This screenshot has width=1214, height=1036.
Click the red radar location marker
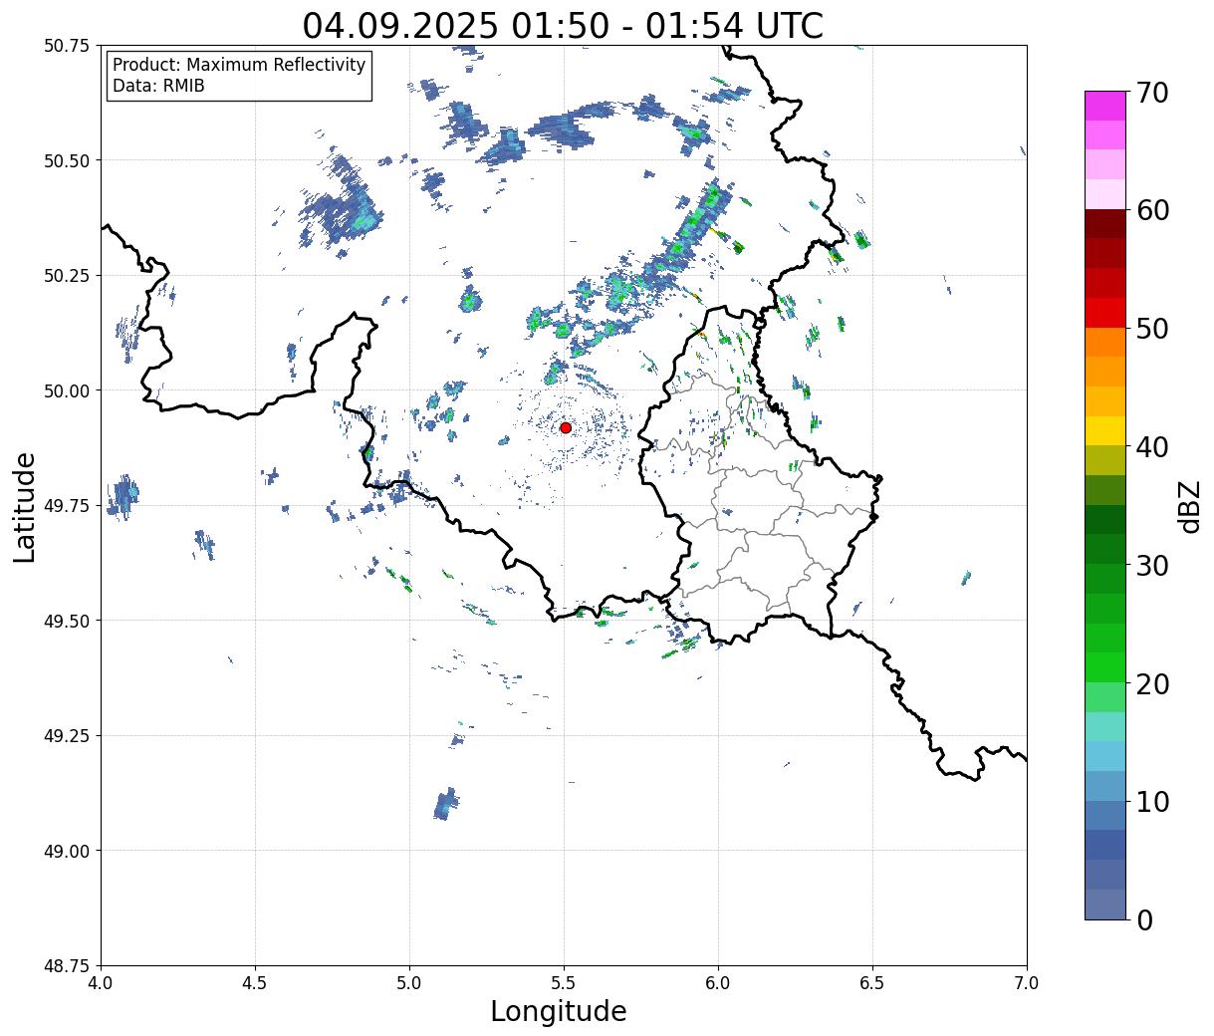pyautogui.click(x=566, y=427)
